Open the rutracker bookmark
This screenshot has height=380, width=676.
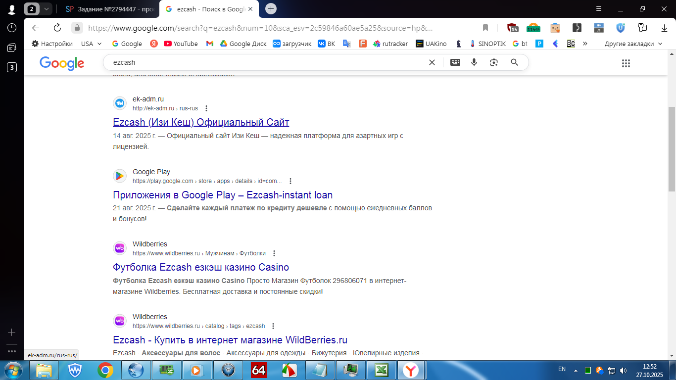[390, 44]
